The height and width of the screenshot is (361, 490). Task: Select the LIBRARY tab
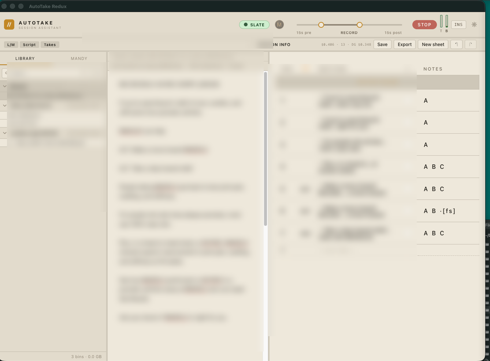coord(25,58)
